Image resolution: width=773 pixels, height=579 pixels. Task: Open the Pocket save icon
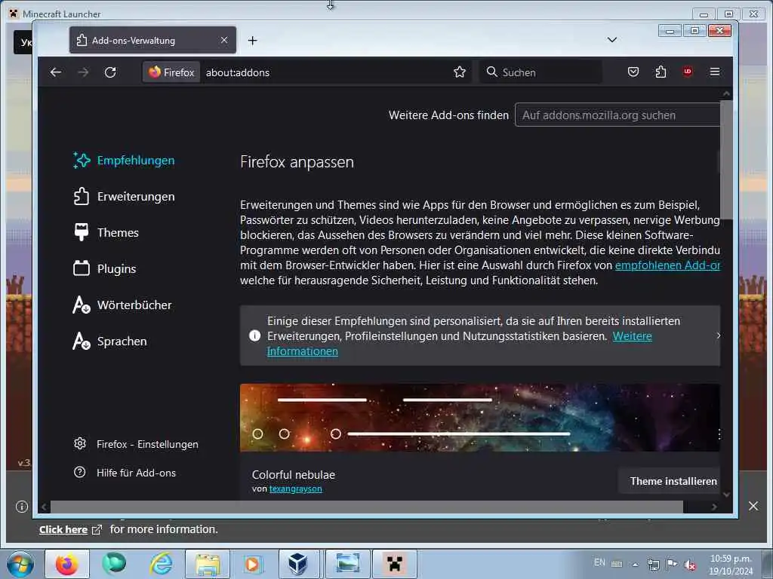coord(633,72)
